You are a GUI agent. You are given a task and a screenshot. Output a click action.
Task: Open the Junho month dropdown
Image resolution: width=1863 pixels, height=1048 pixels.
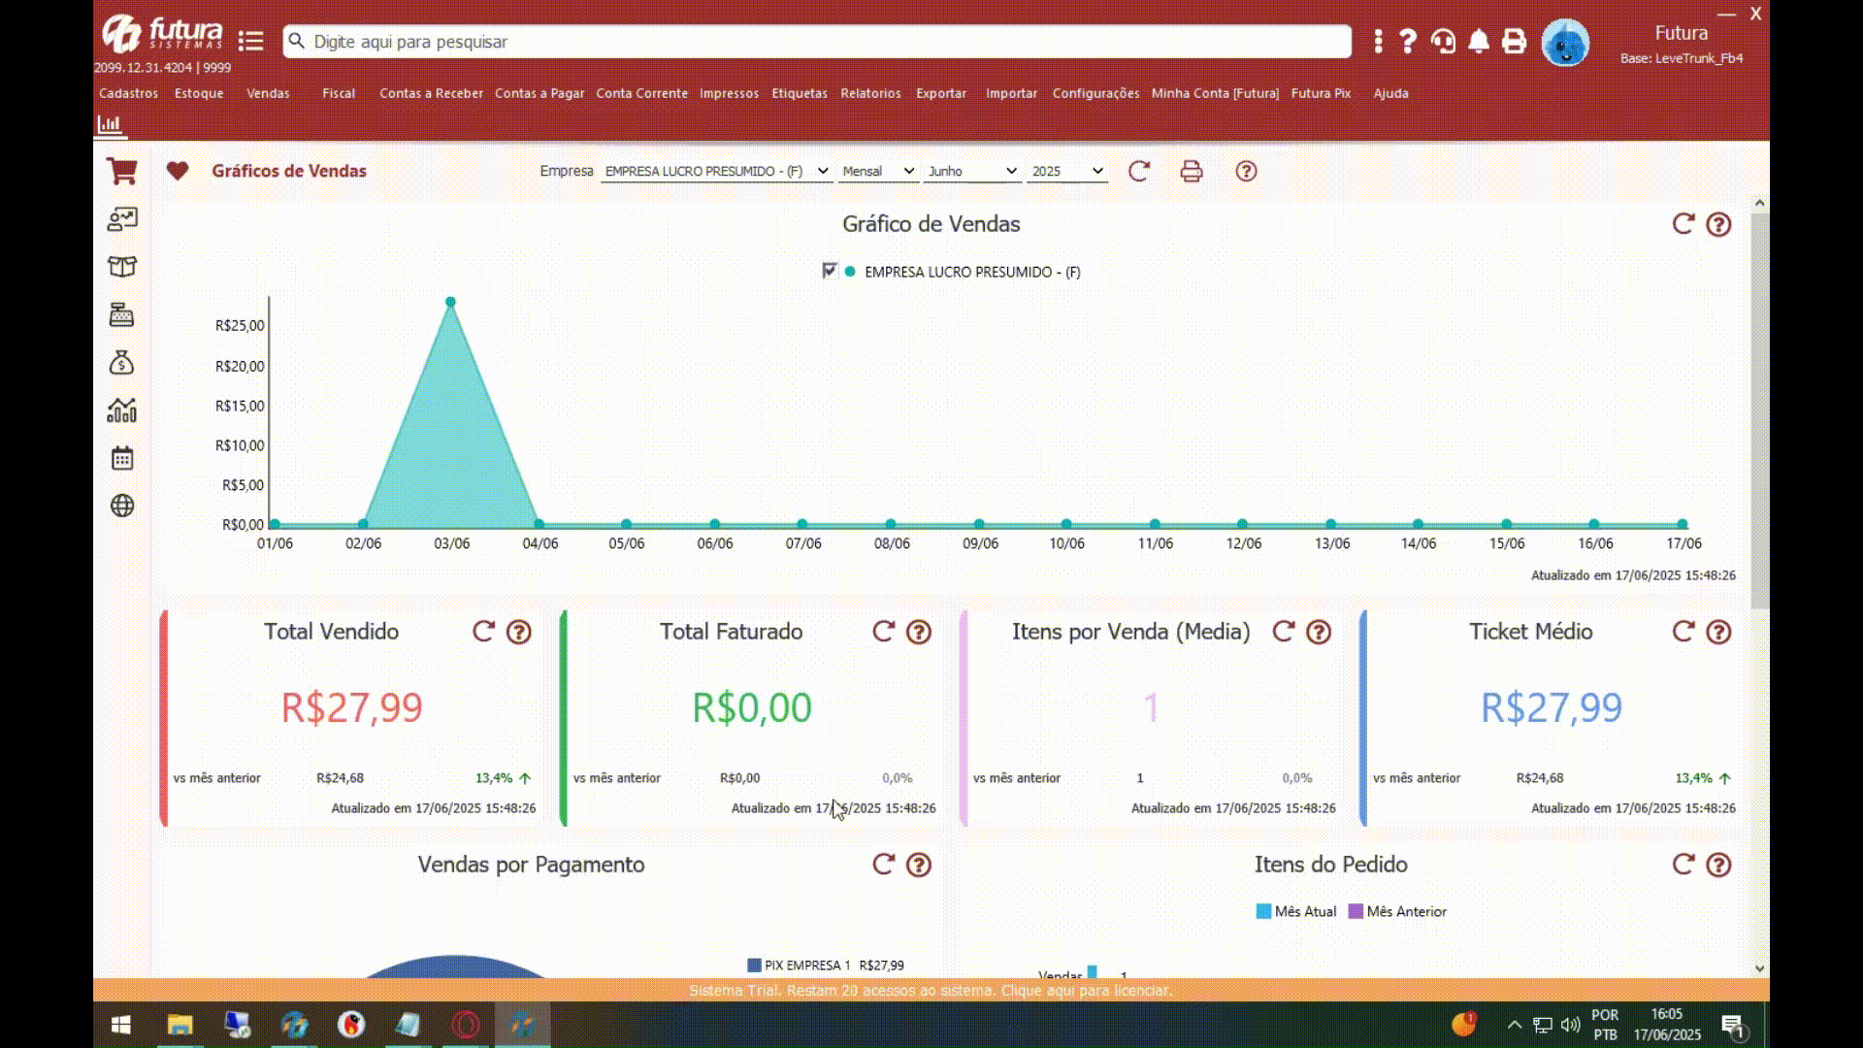(972, 171)
